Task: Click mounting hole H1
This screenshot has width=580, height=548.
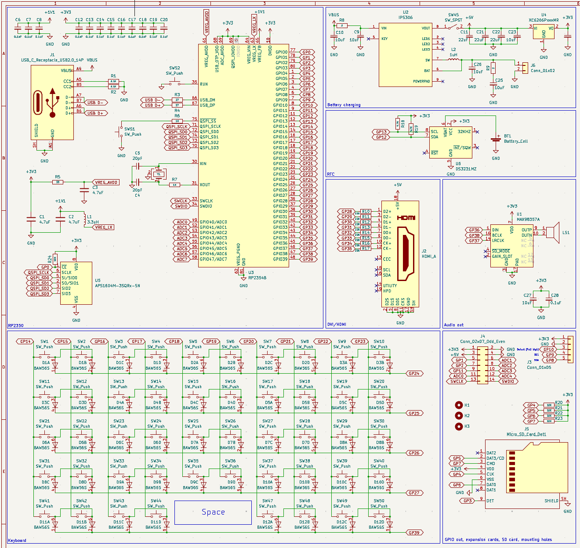Action: 459,405
